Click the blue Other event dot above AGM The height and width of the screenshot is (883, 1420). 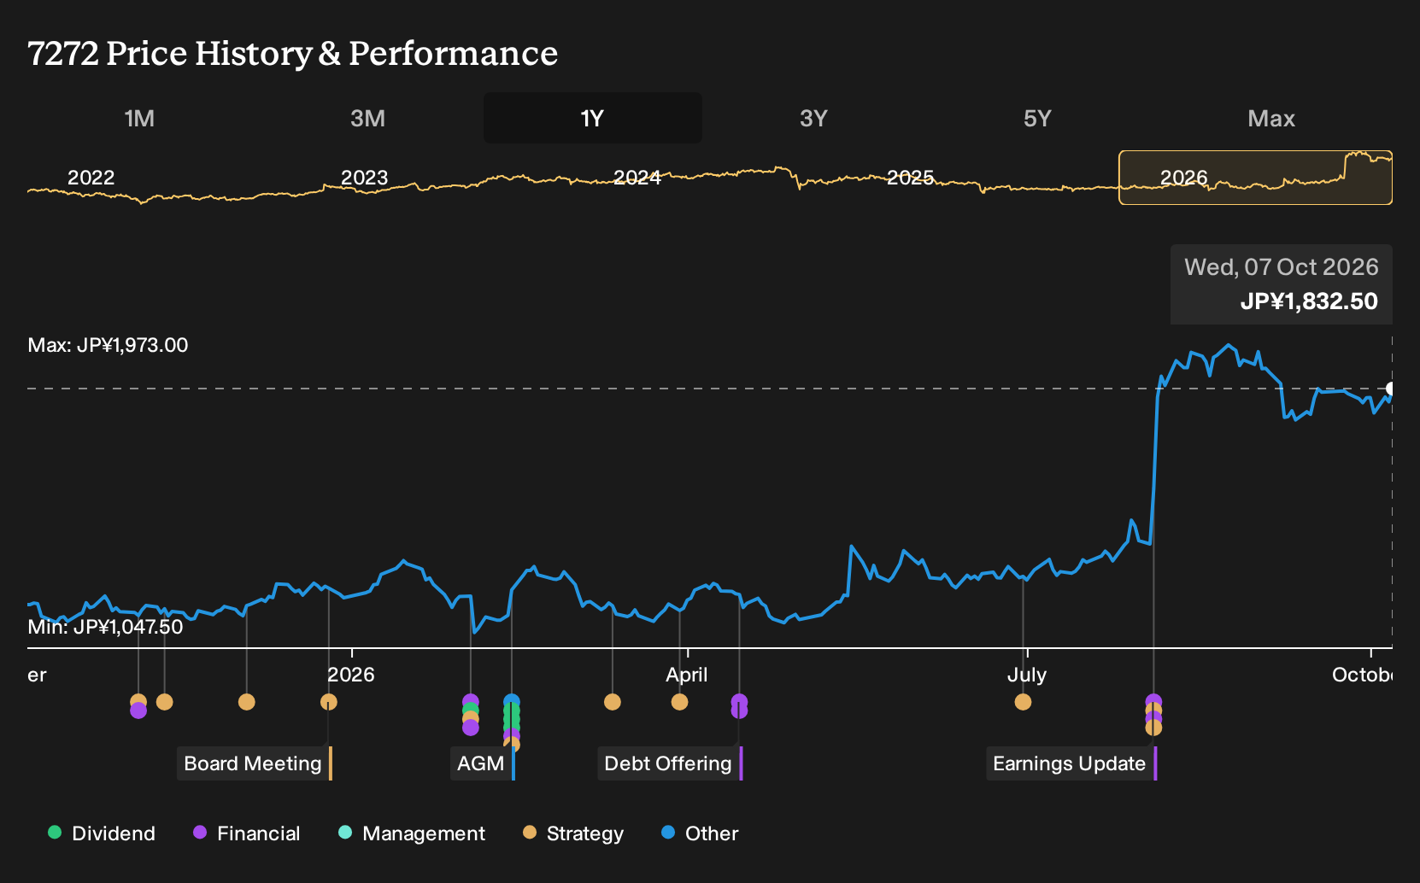(x=512, y=702)
